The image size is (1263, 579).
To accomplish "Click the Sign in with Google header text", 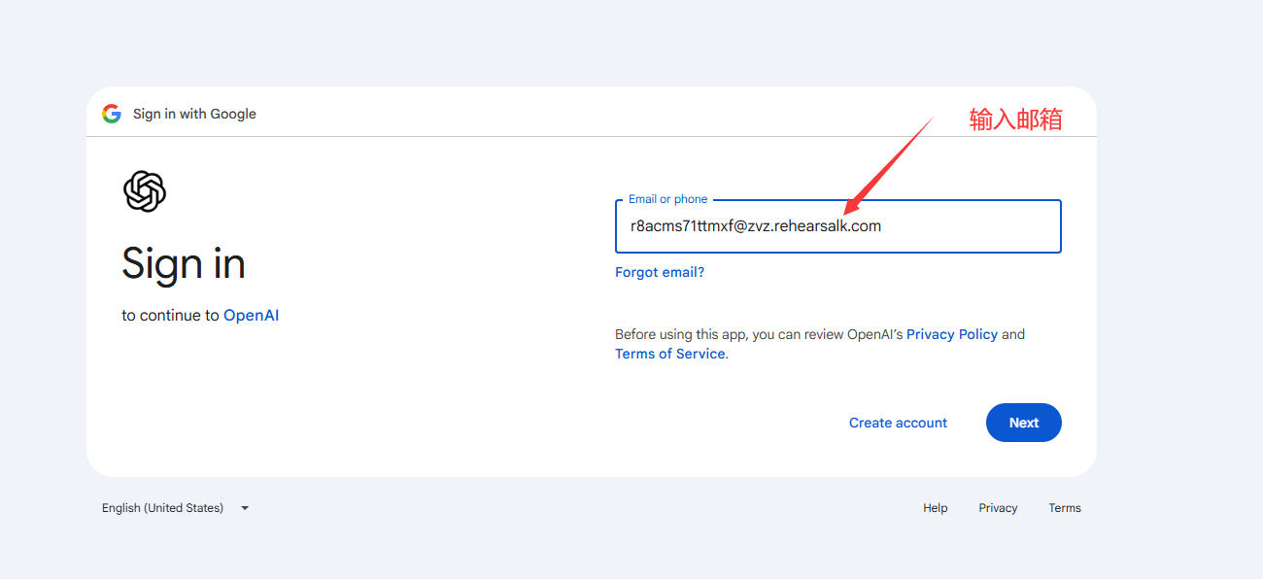I will pyautogui.click(x=194, y=114).
